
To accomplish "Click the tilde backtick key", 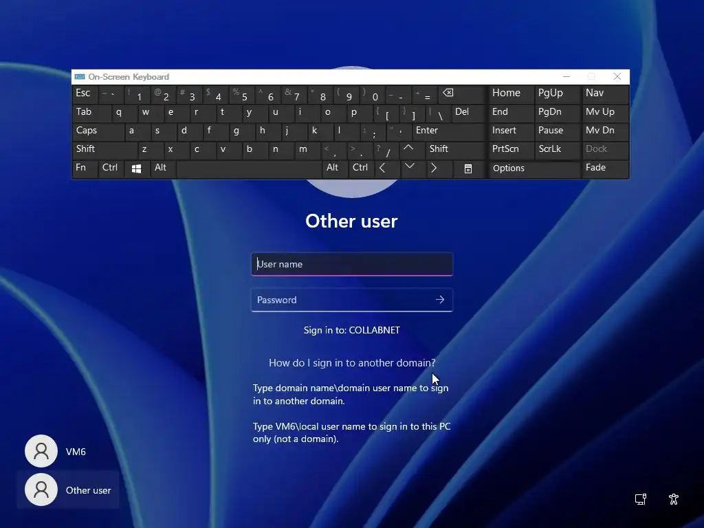I will point(111,93).
